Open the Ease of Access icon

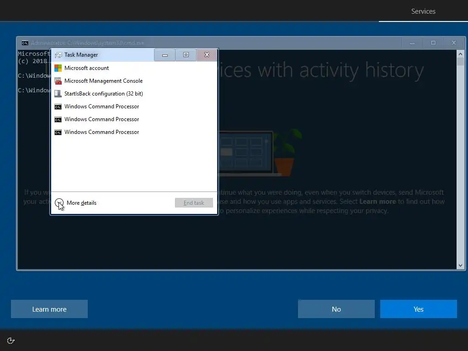point(11,340)
